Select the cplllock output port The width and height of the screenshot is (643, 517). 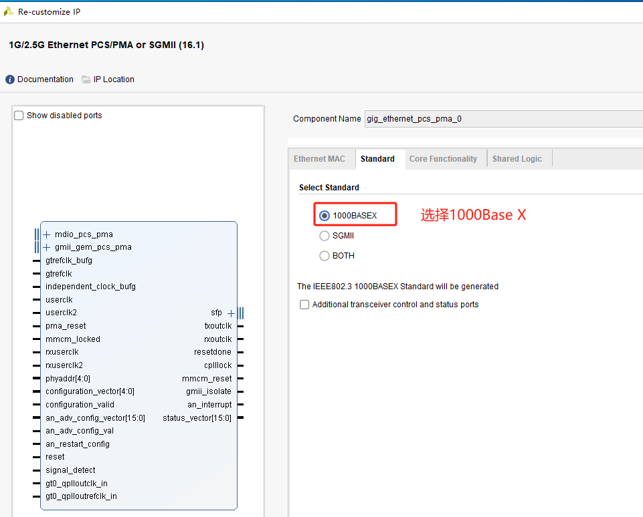click(218, 365)
